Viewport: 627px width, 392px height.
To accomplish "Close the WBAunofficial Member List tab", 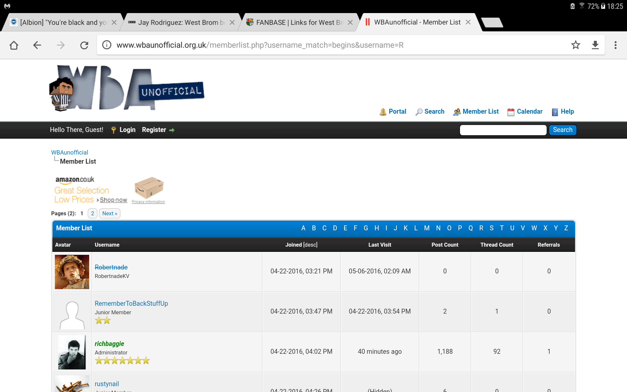I will pyautogui.click(x=468, y=22).
